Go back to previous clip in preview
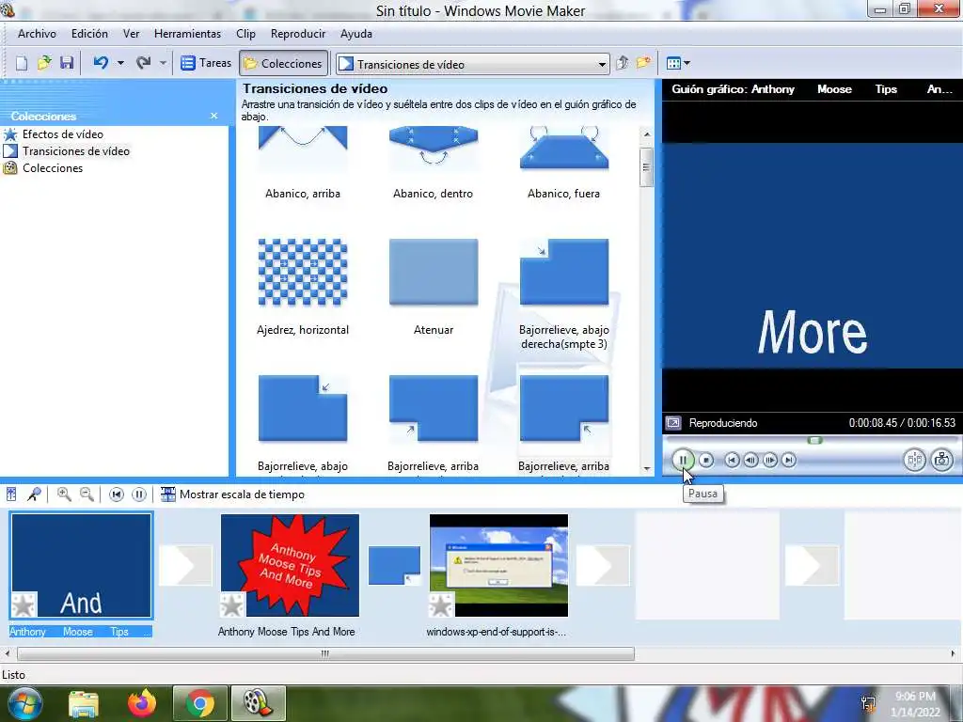The height and width of the screenshot is (722, 963). 732,460
